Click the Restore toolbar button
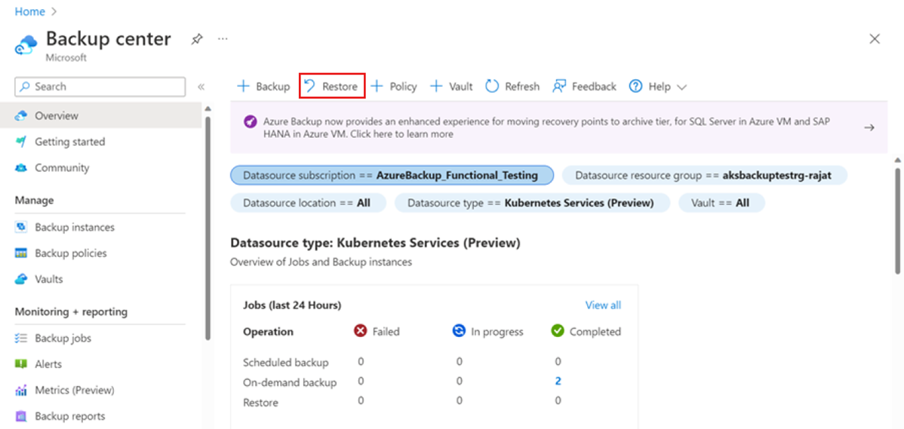 332,86
